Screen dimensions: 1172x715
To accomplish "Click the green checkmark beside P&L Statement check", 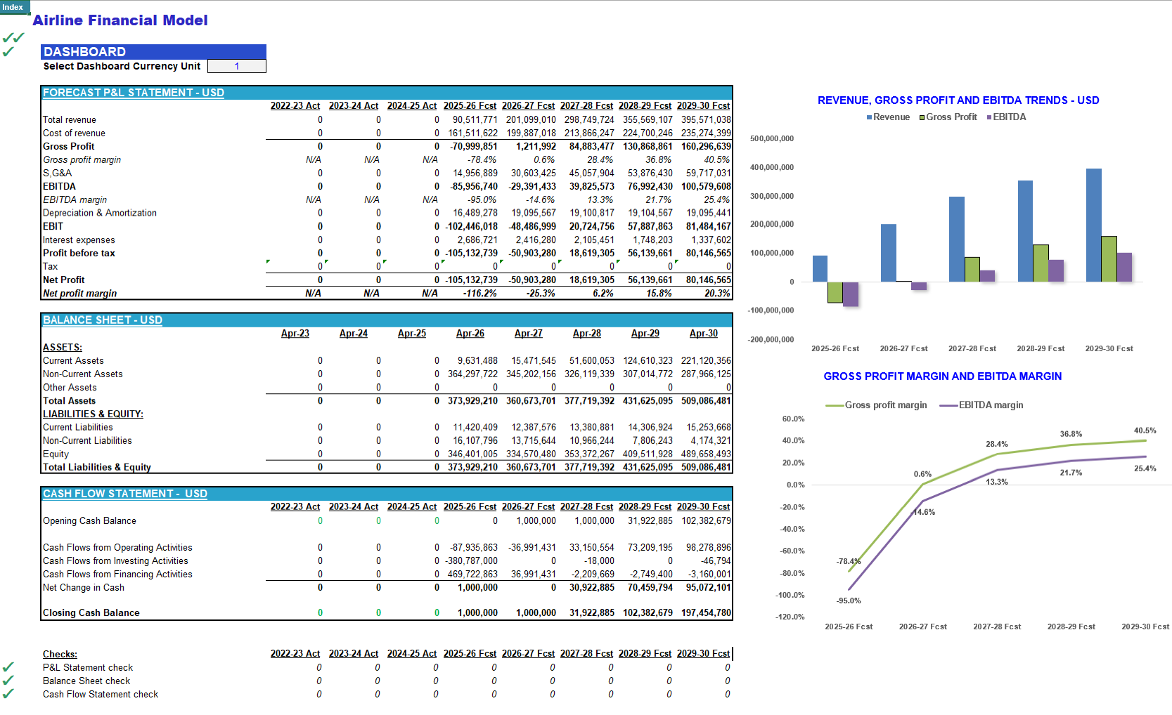I will 8,667.
